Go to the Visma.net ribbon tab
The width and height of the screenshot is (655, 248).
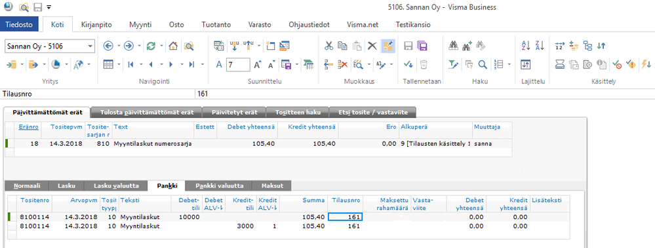(x=362, y=25)
